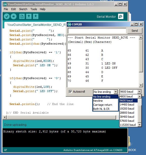The height and width of the screenshot is (155, 146).
Task: Click line number 47 in status bar
Action: [x=5, y=150]
